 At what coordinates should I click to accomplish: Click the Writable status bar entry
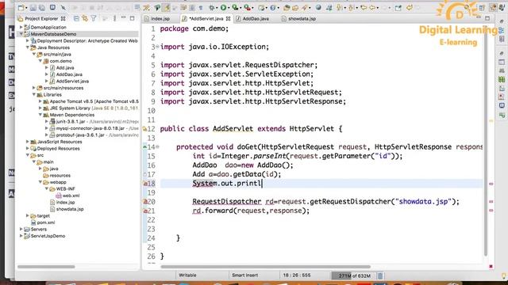pos(187,275)
